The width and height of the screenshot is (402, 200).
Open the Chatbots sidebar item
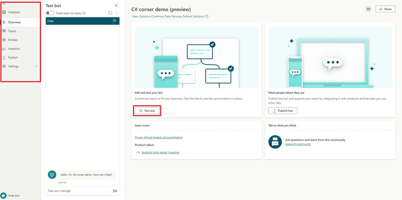click(x=20, y=12)
